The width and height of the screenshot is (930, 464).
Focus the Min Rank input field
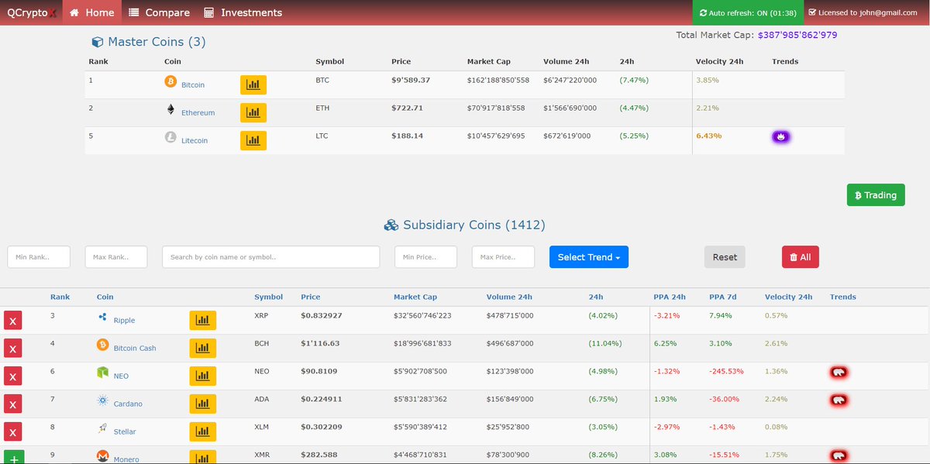39,257
